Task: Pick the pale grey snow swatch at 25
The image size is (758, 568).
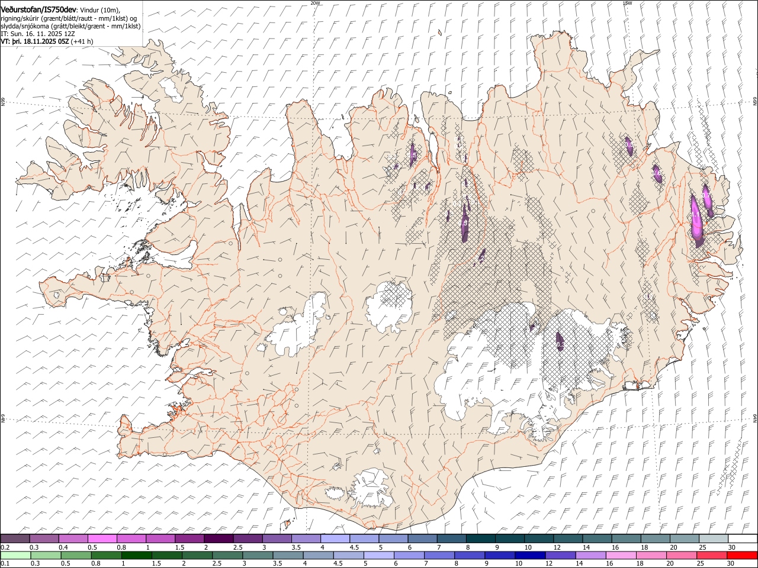Action: pyautogui.click(x=714, y=539)
